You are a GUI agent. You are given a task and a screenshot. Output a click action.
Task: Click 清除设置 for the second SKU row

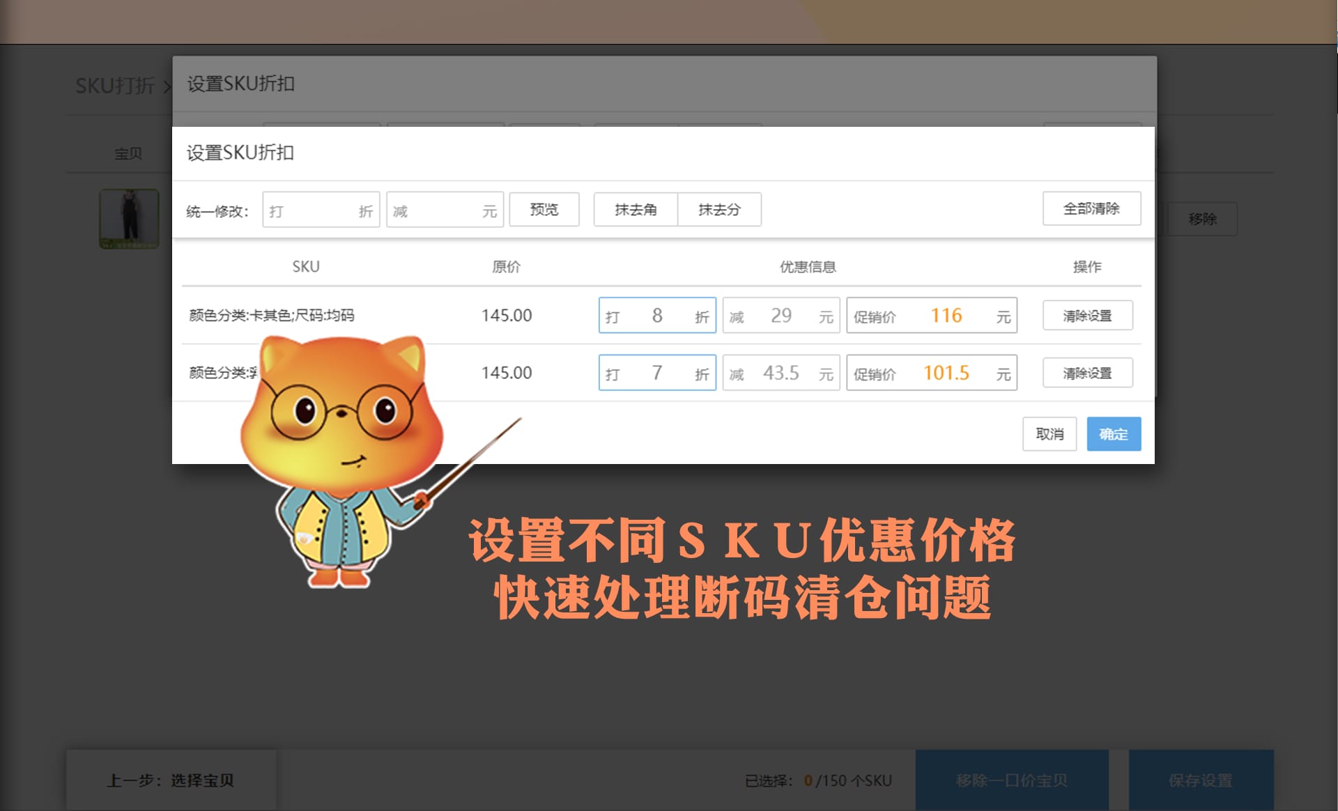pos(1088,372)
